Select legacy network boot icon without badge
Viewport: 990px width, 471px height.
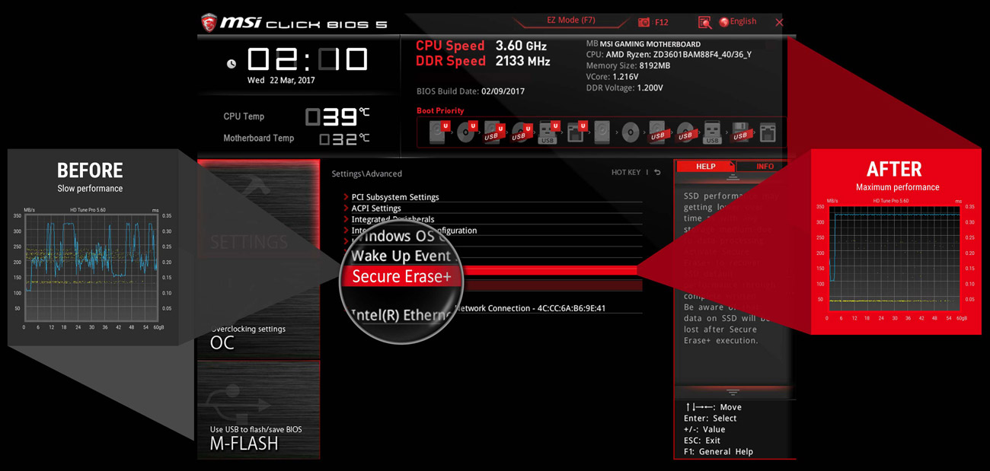coord(768,132)
